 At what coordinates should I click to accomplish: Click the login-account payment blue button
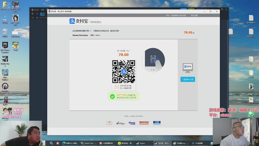[x=188, y=79]
